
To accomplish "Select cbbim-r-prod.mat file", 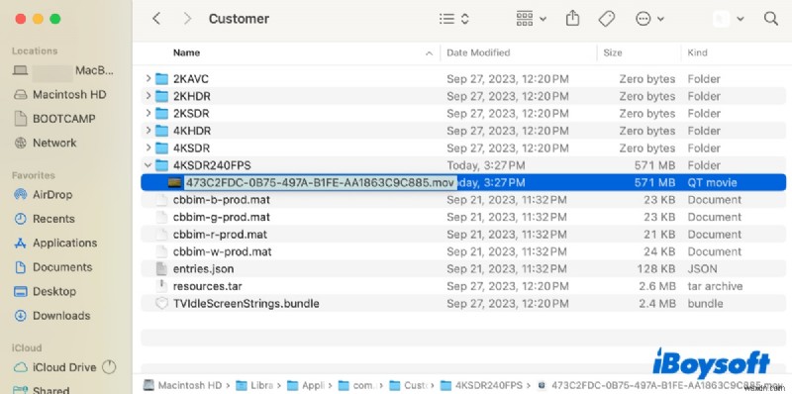I will pyautogui.click(x=220, y=235).
